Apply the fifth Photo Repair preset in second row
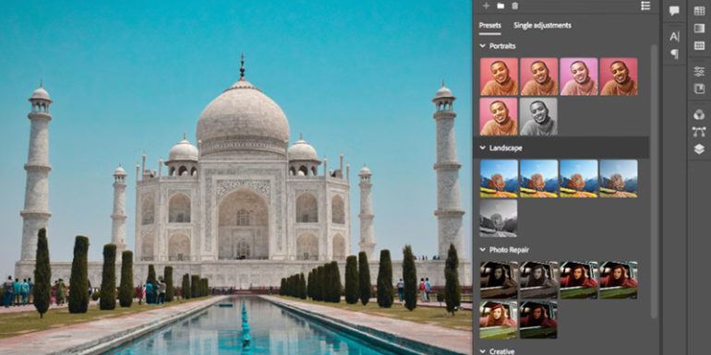This screenshot has width=711, height=355. point(499,320)
